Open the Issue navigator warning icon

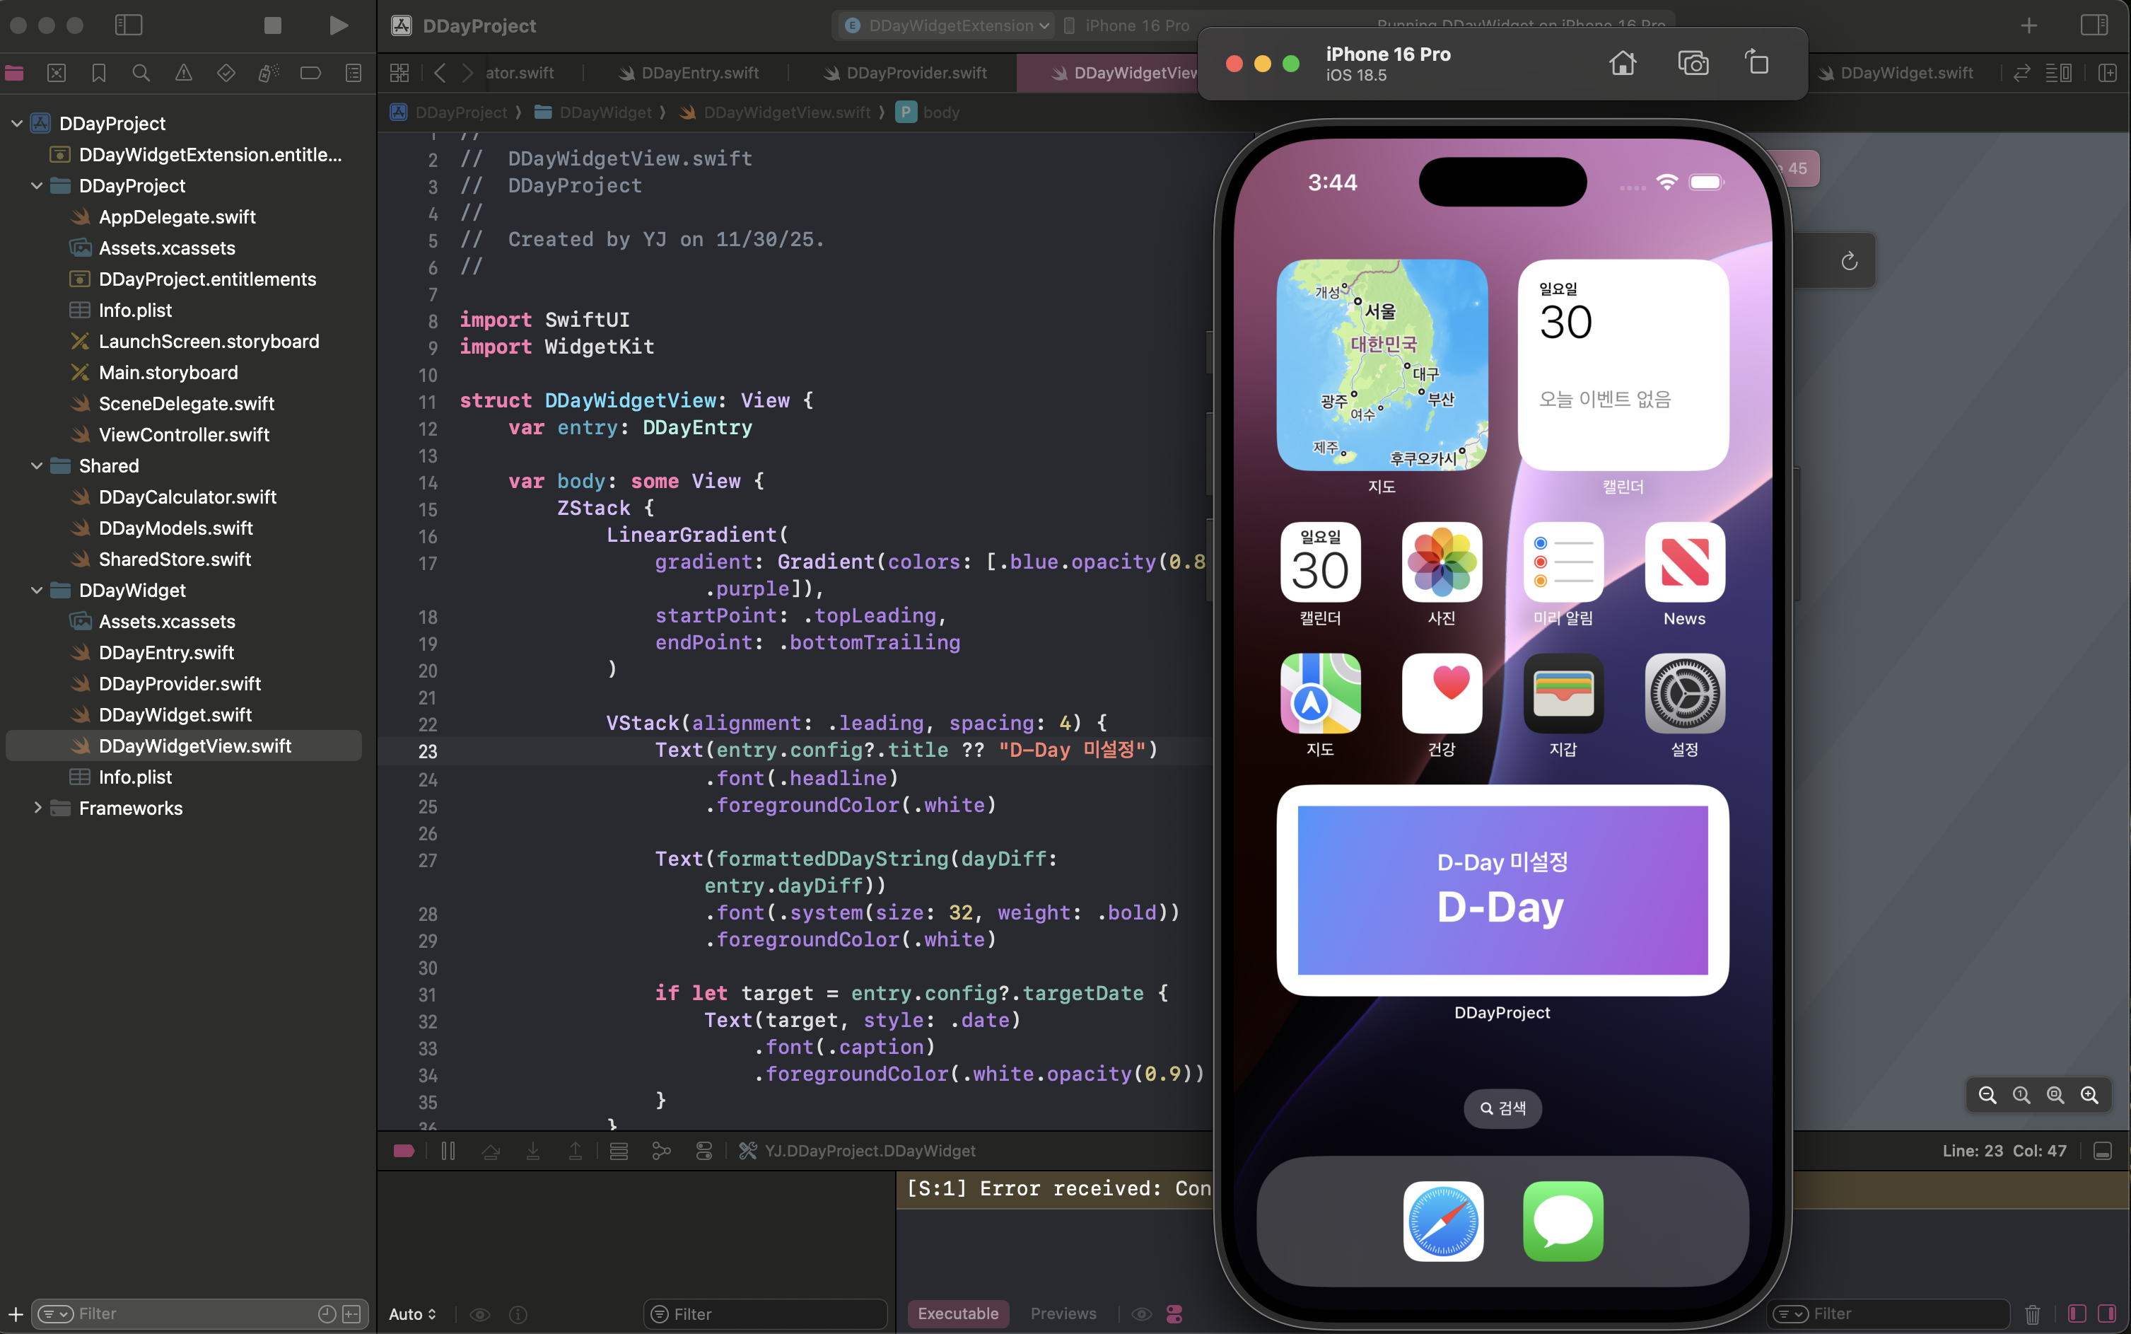click(183, 74)
